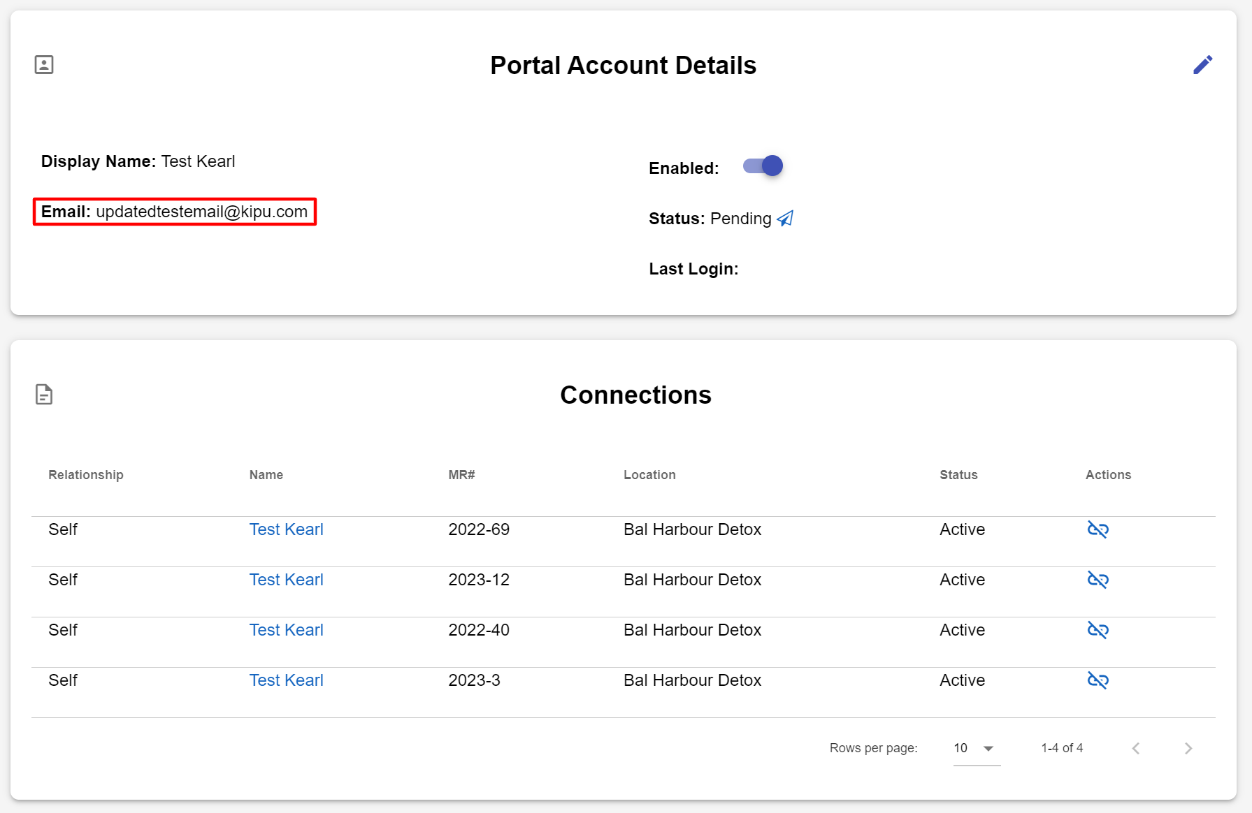Click the Relationship column header
This screenshot has height=813, width=1252.
86,475
